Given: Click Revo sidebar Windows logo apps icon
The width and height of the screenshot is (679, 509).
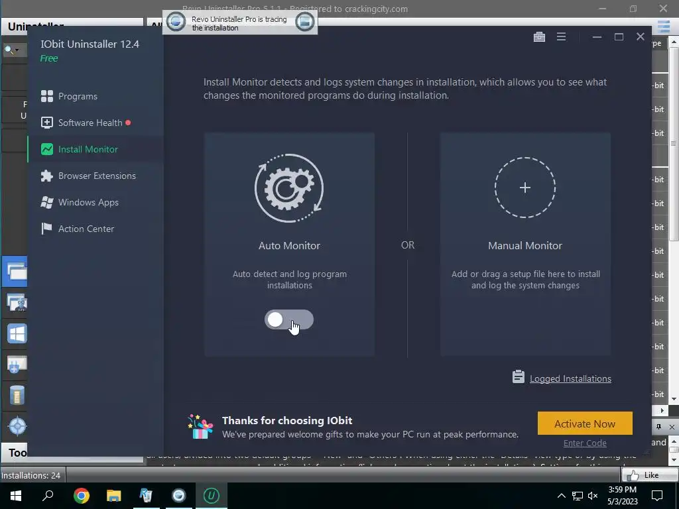Looking at the screenshot, I should coord(17,334).
